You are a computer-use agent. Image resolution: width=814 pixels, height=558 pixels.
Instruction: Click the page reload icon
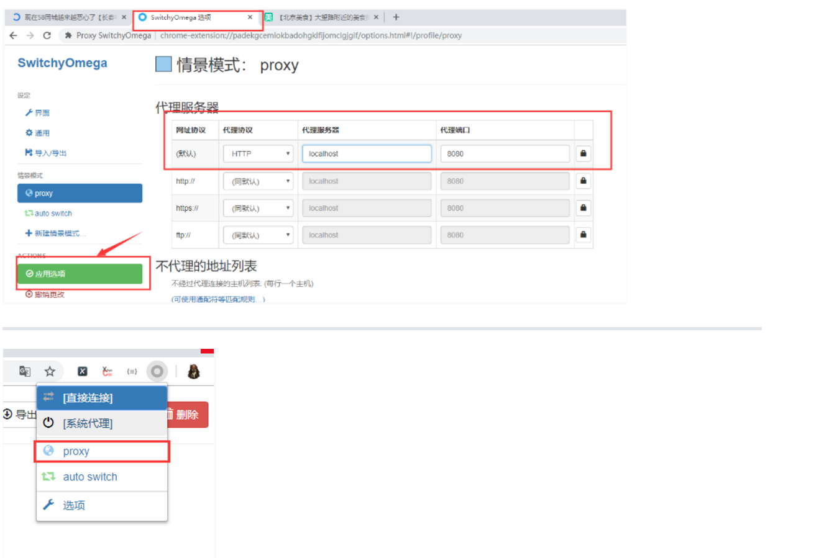click(47, 35)
